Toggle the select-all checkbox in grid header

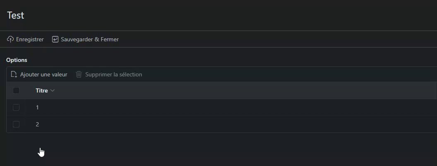(x=16, y=90)
